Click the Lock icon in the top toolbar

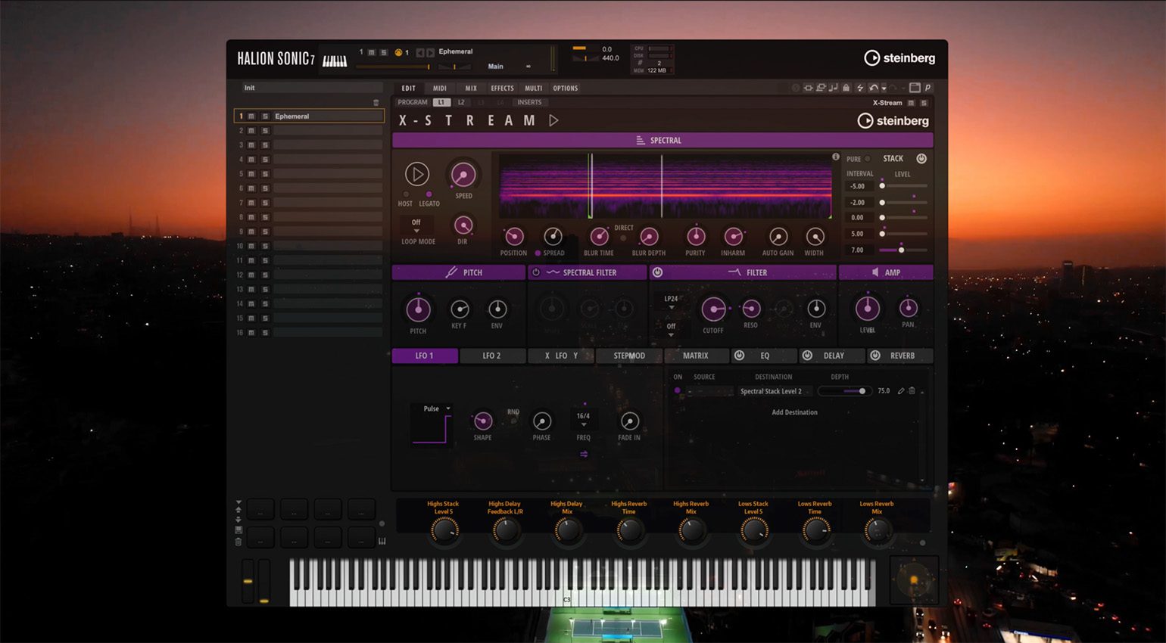point(846,88)
